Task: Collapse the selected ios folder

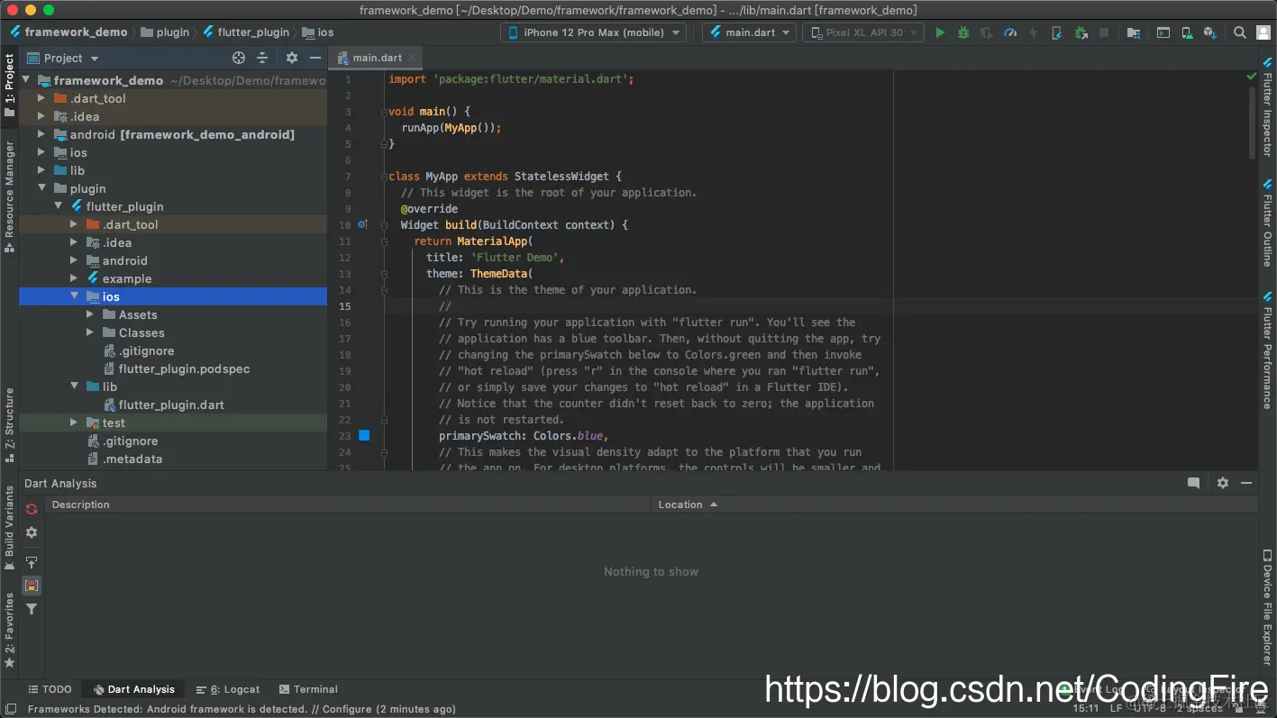Action: (74, 296)
